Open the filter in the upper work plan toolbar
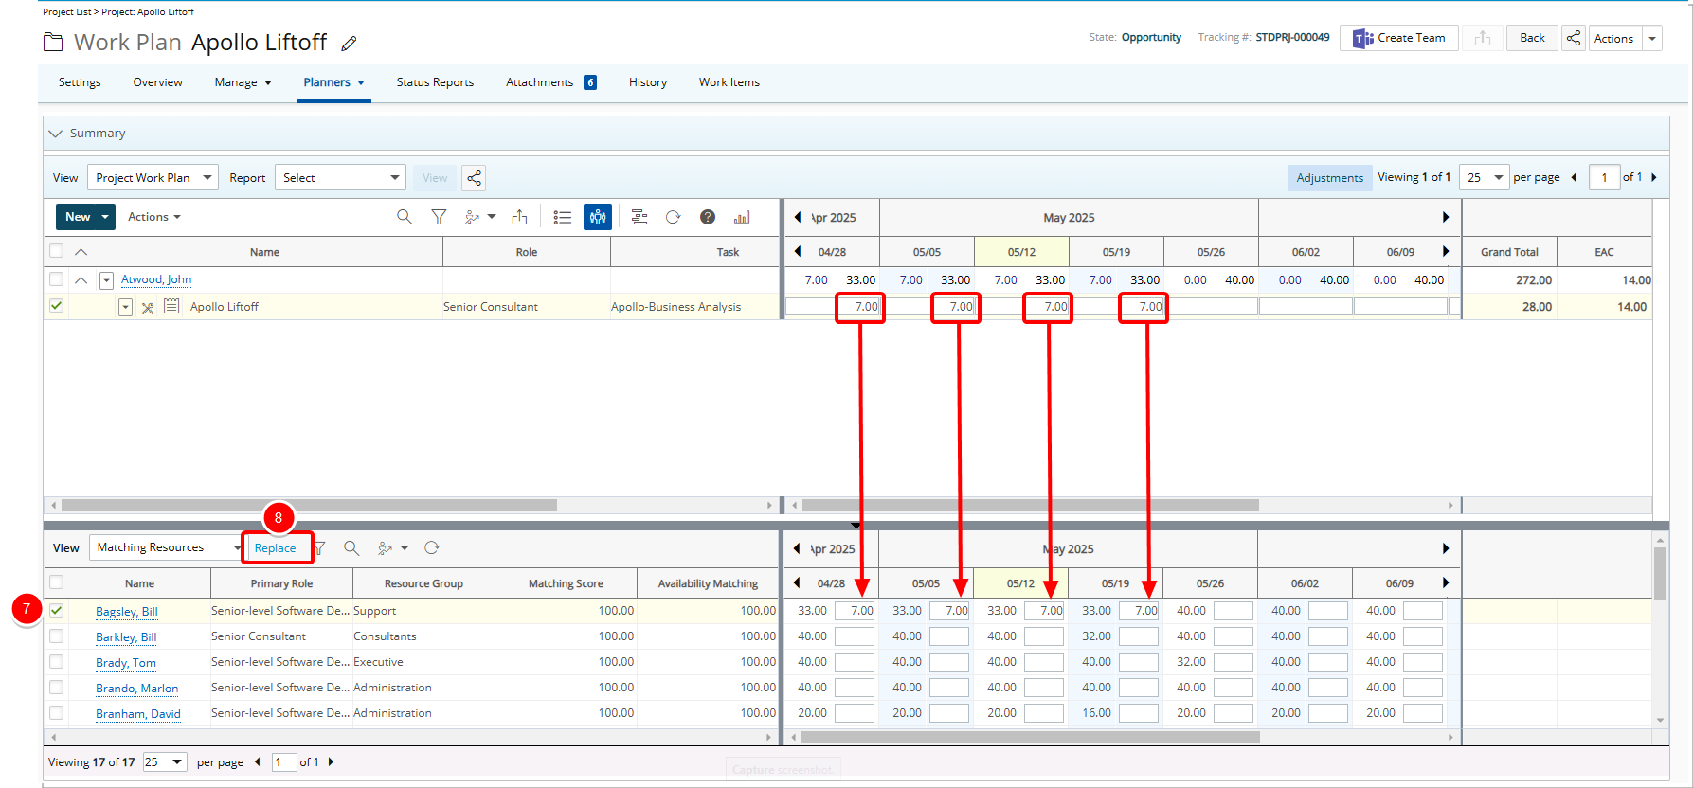Viewport: 1693px width, 788px height. click(x=439, y=217)
